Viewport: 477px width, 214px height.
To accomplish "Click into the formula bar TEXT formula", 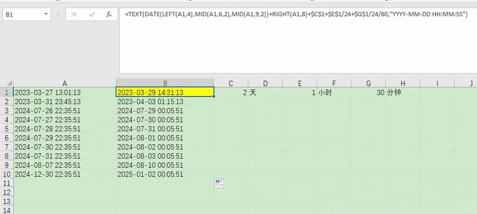I will point(296,15).
